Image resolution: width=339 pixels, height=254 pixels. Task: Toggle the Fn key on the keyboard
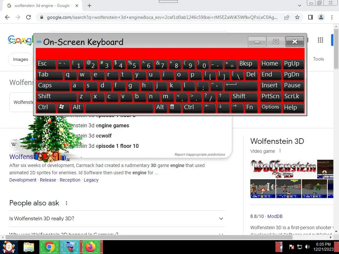coord(251,108)
